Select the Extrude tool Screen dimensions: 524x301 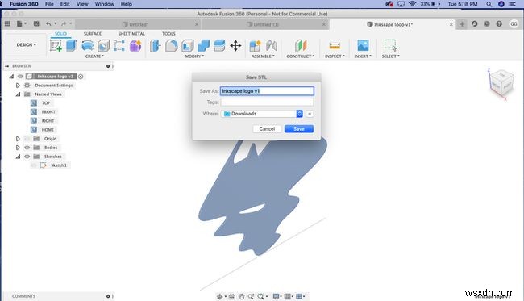click(x=72, y=45)
